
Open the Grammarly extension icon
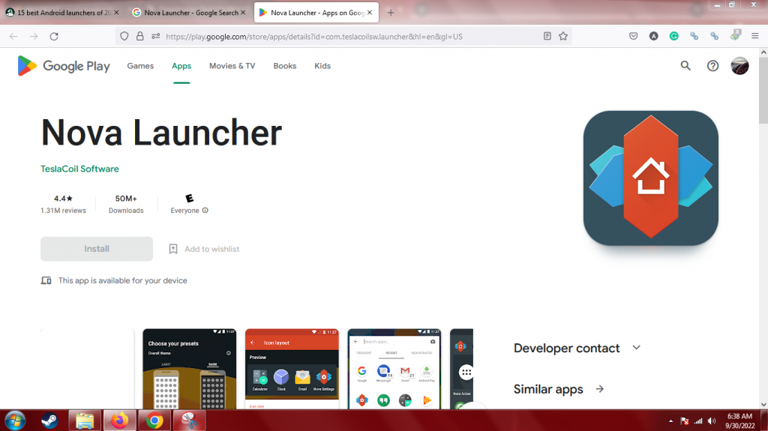674,36
